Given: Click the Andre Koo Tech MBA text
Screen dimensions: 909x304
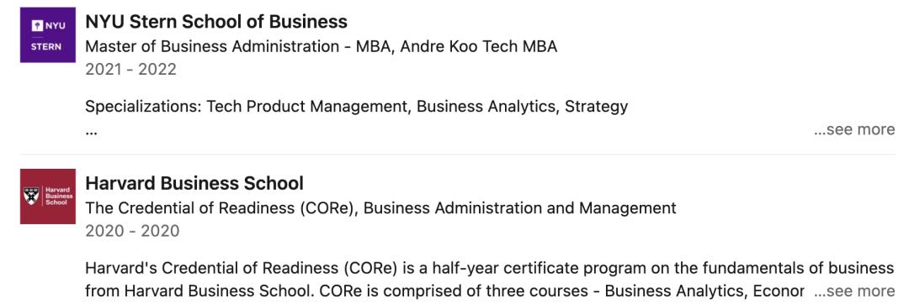Looking at the screenshot, I should click(478, 46).
